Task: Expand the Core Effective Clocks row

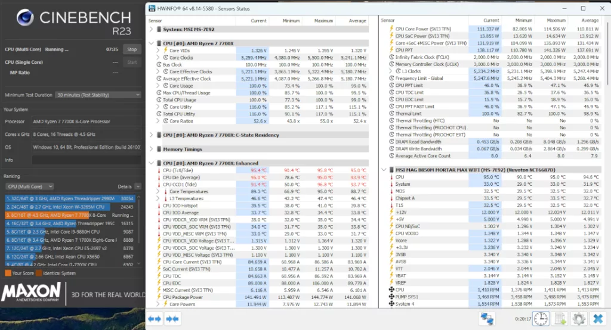Action: tap(158, 71)
